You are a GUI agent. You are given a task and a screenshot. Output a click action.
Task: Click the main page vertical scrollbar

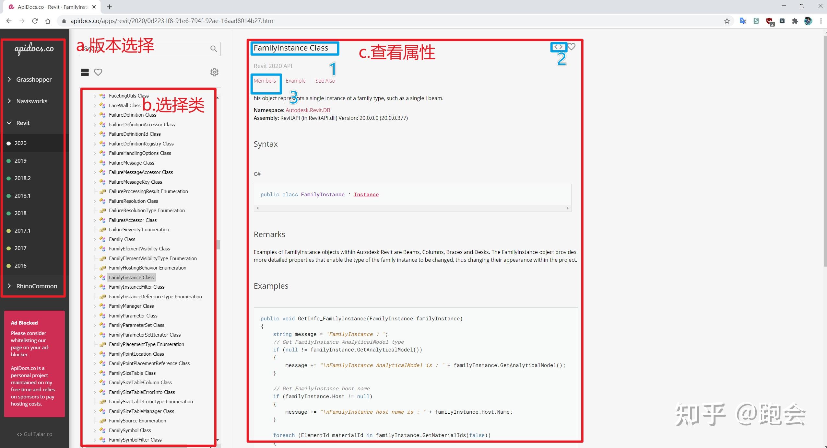pyautogui.click(x=825, y=151)
